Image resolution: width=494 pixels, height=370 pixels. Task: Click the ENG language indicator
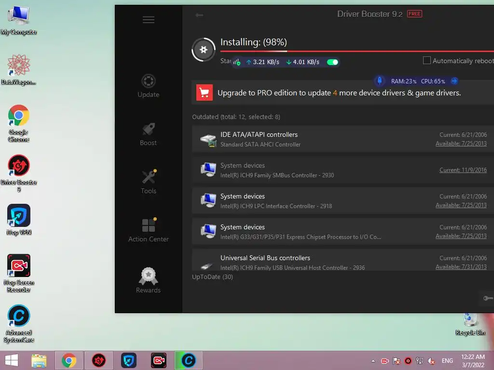click(x=447, y=361)
